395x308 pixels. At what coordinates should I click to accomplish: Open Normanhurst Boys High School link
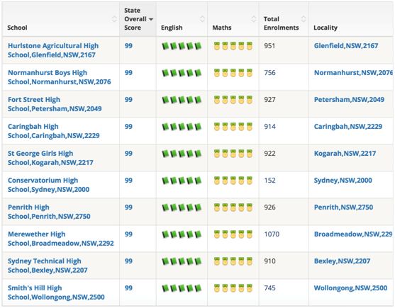[x=59, y=77]
